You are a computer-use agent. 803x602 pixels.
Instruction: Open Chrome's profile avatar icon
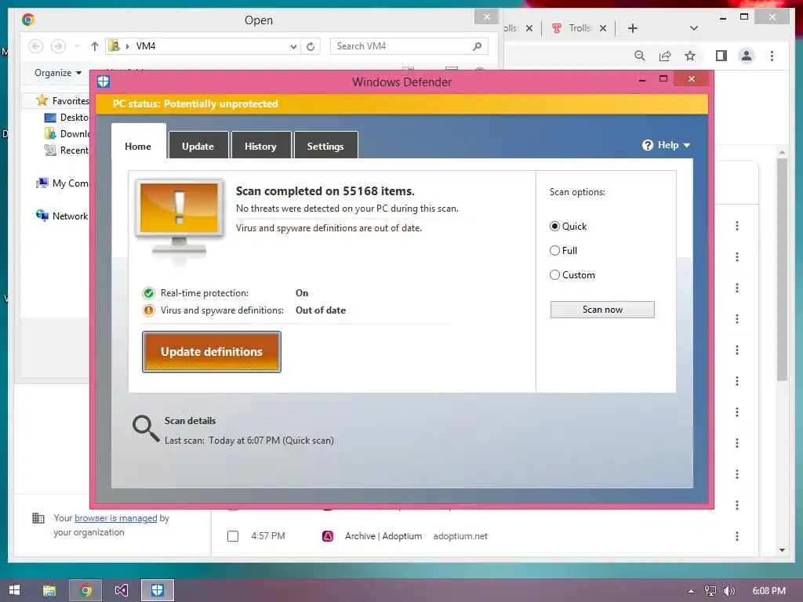click(747, 56)
